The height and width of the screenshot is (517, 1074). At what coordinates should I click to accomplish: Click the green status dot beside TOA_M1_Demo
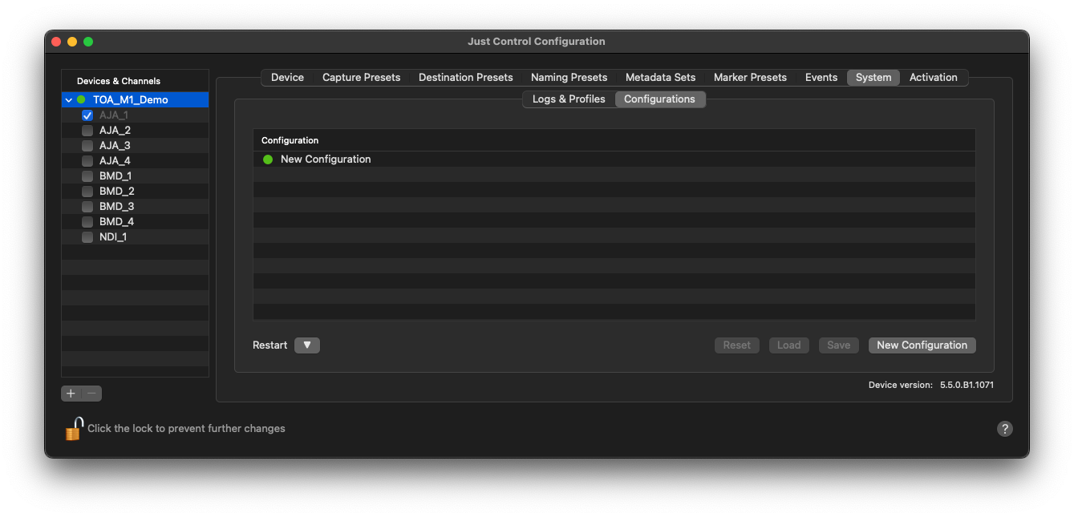[x=81, y=100]
